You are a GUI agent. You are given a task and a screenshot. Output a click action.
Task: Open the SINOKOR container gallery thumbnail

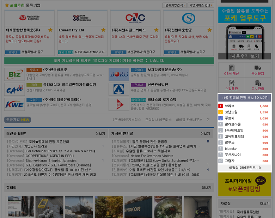tap(138, 207)
